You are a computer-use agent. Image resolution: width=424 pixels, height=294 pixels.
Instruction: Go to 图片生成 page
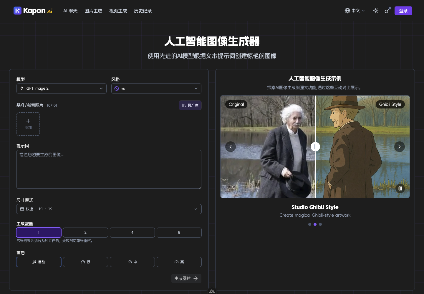tap(93, 11)
